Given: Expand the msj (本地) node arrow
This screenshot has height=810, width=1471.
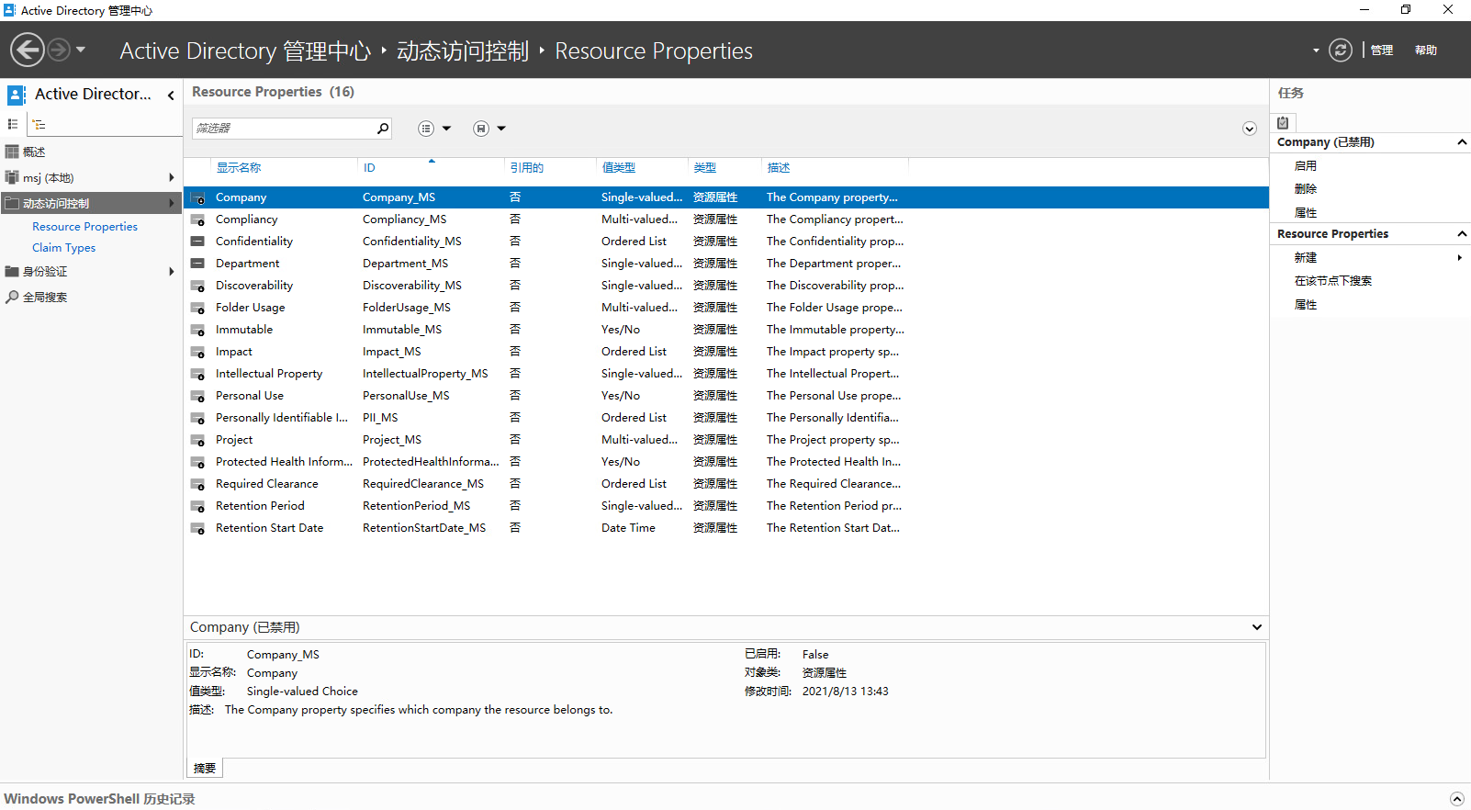Looking at the screenshot, I should coord(172,177).
